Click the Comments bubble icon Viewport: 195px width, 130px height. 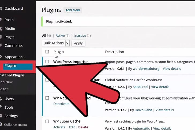(x=1, y=45)
